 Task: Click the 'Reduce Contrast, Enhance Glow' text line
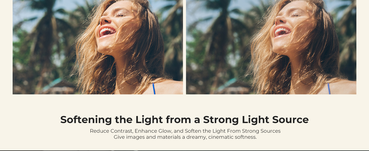point(185,131)
